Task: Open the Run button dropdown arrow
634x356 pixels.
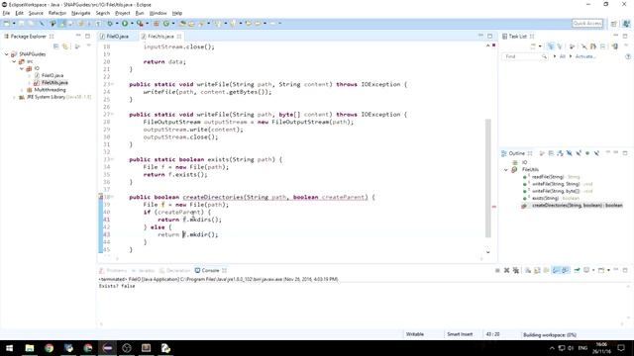Action: 132,24
